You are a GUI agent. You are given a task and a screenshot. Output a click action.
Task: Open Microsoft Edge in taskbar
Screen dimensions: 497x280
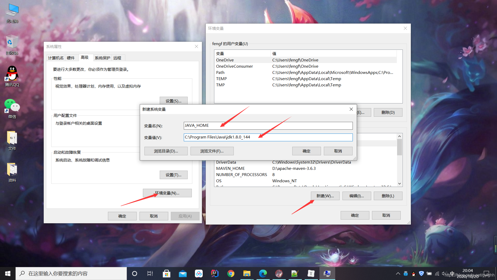click(x=263, y=274)
